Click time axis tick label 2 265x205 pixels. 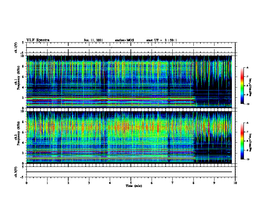click(68, 183)
